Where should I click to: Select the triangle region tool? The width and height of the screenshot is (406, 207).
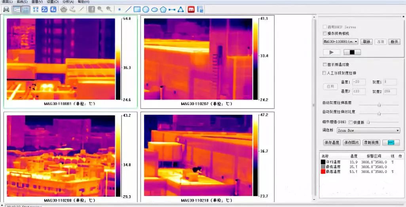pos(180,9)
